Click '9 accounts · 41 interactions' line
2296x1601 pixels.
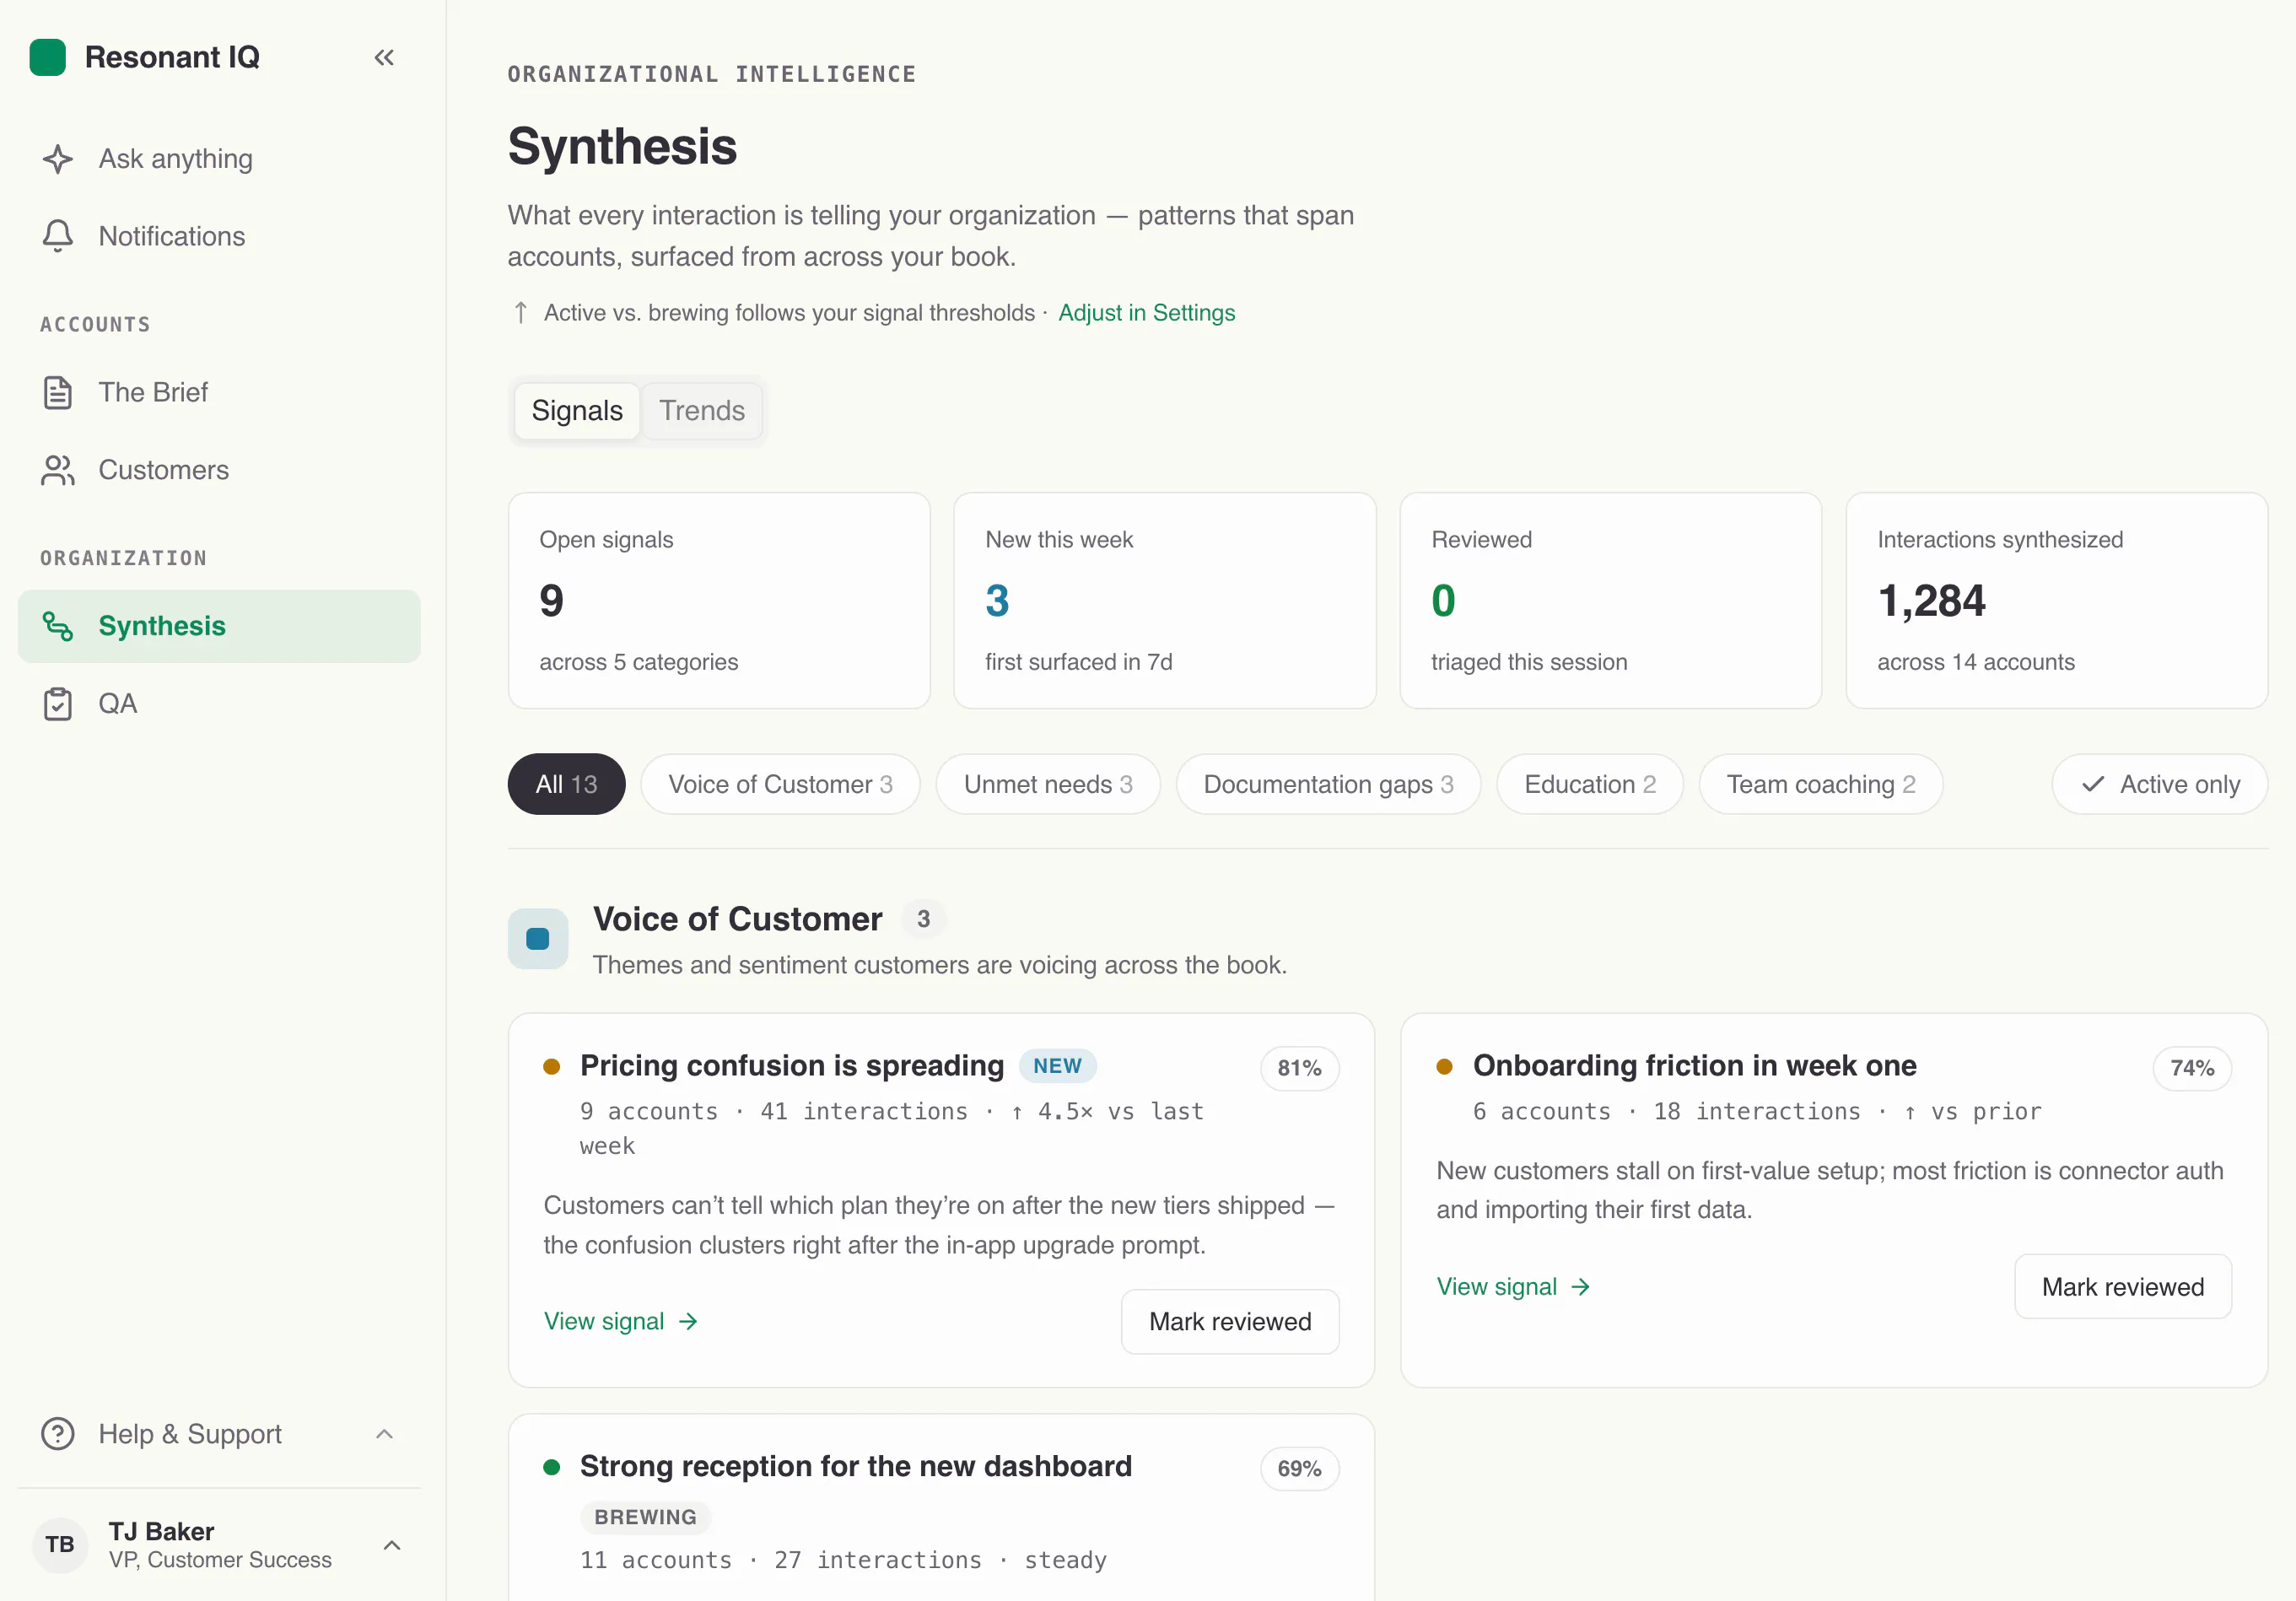click(x=892, y=1129)
